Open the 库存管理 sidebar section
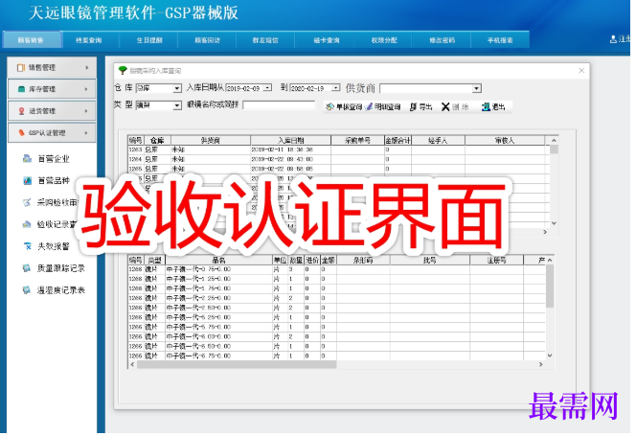Image resolution: width=636 pixels, height=436 pixels. [52, 89]
